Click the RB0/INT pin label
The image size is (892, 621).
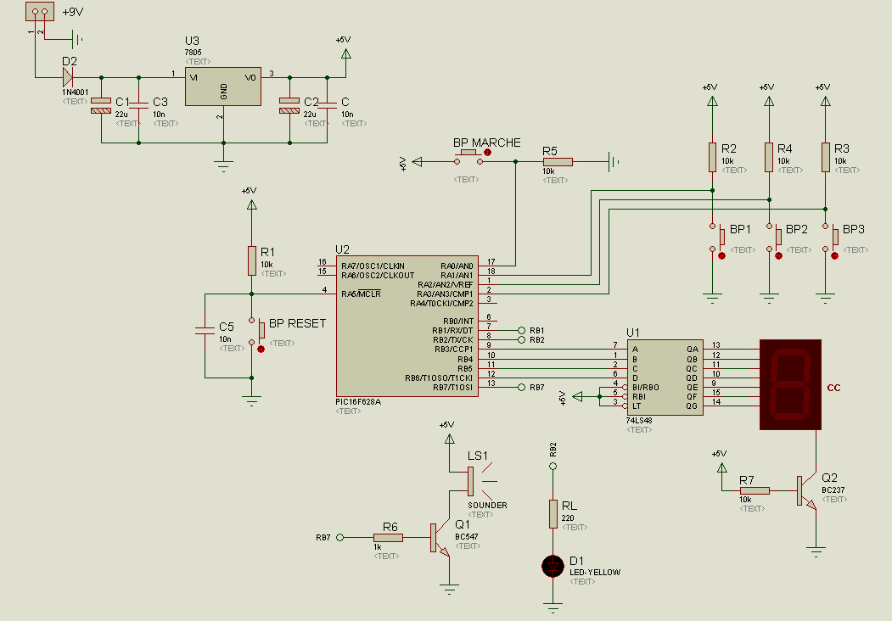pos(458,322)
